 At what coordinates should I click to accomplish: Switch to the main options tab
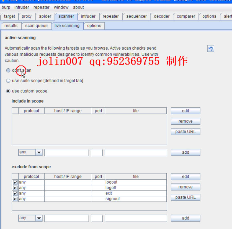209,16
